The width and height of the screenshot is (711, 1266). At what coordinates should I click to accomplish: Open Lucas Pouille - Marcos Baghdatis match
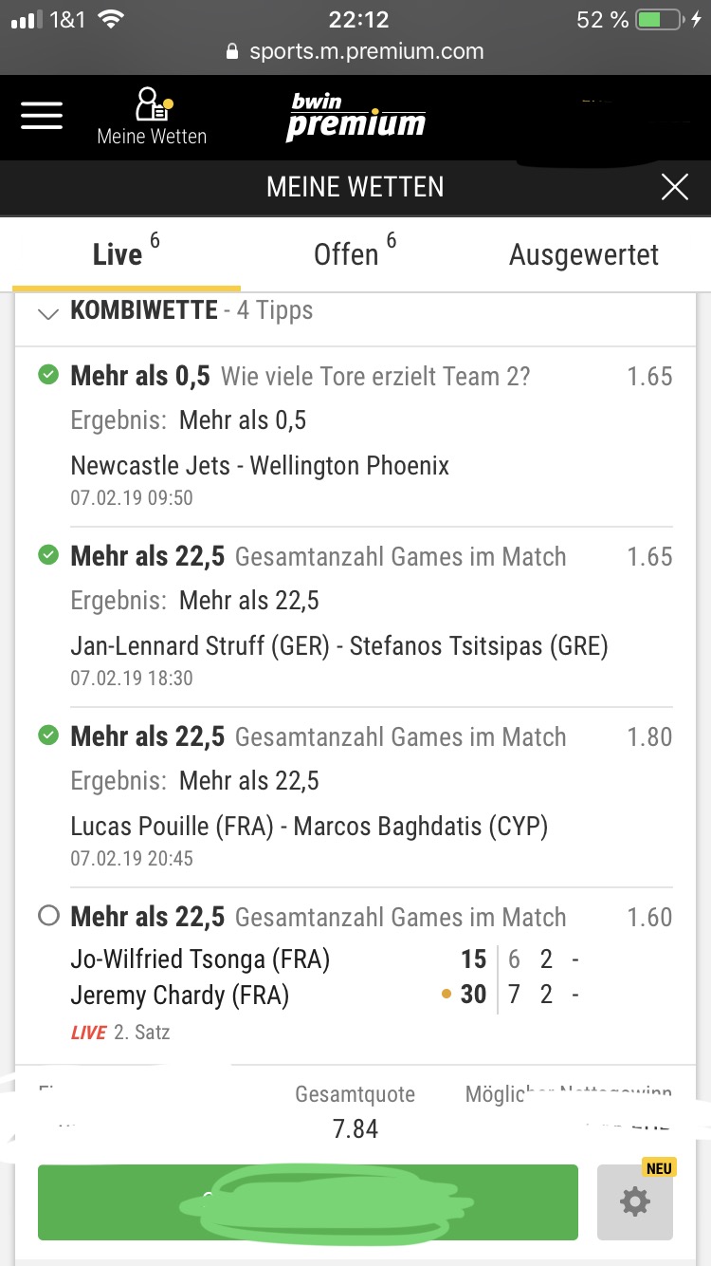coord(309,827)
